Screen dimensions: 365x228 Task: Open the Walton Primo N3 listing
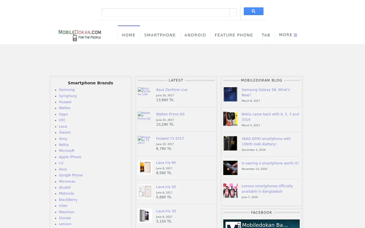click(170, 114)
